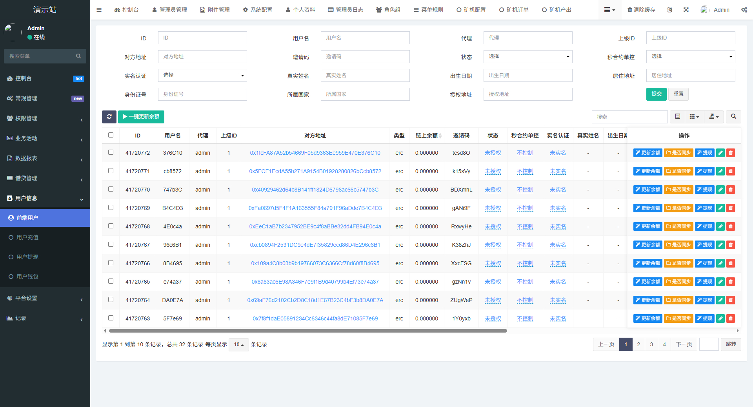Open wallet address link of user cb8572
Image resolution: width=753 pixels, height=407 pixels.
(x=315, y=171)
